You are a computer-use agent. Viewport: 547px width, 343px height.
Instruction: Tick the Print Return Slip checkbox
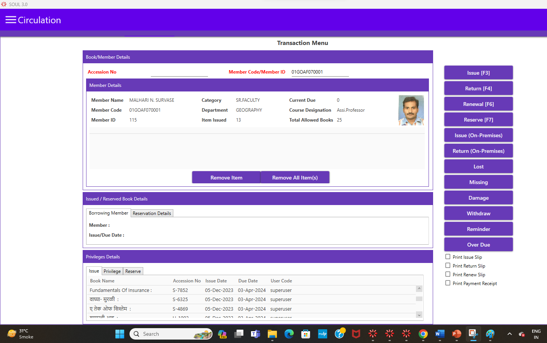448,266
